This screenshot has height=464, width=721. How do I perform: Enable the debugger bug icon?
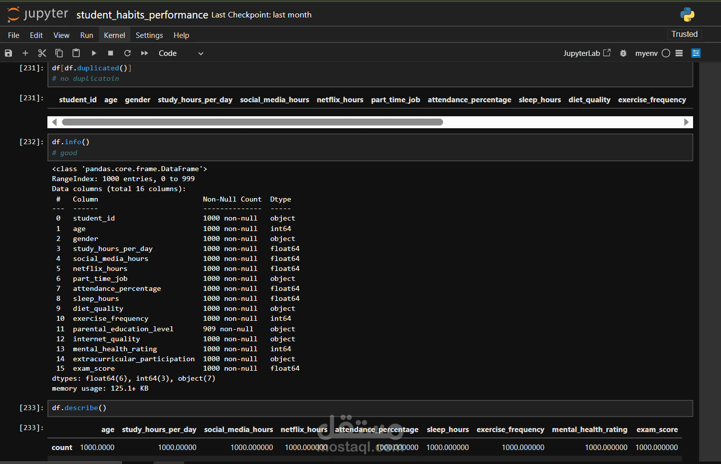(623, 53)
